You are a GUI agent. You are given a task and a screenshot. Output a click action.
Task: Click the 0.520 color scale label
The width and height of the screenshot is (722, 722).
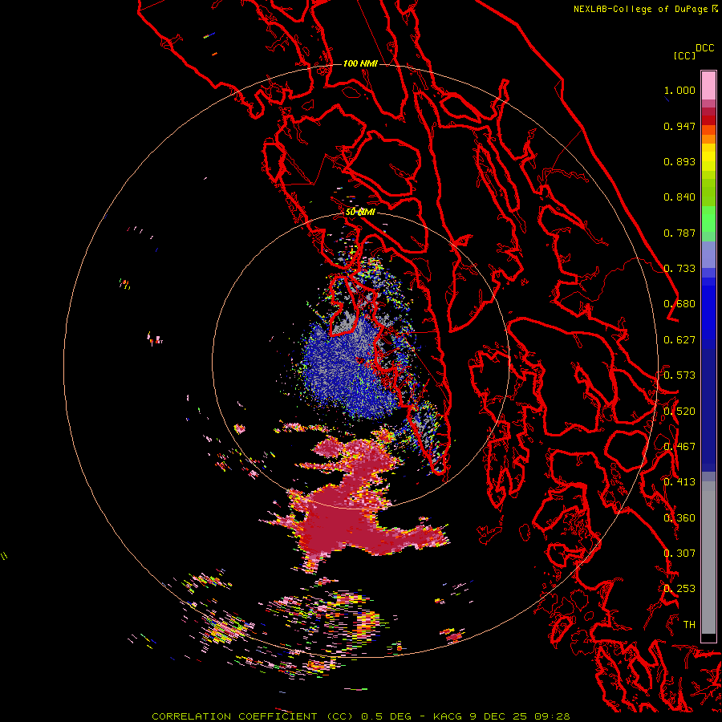679,412
